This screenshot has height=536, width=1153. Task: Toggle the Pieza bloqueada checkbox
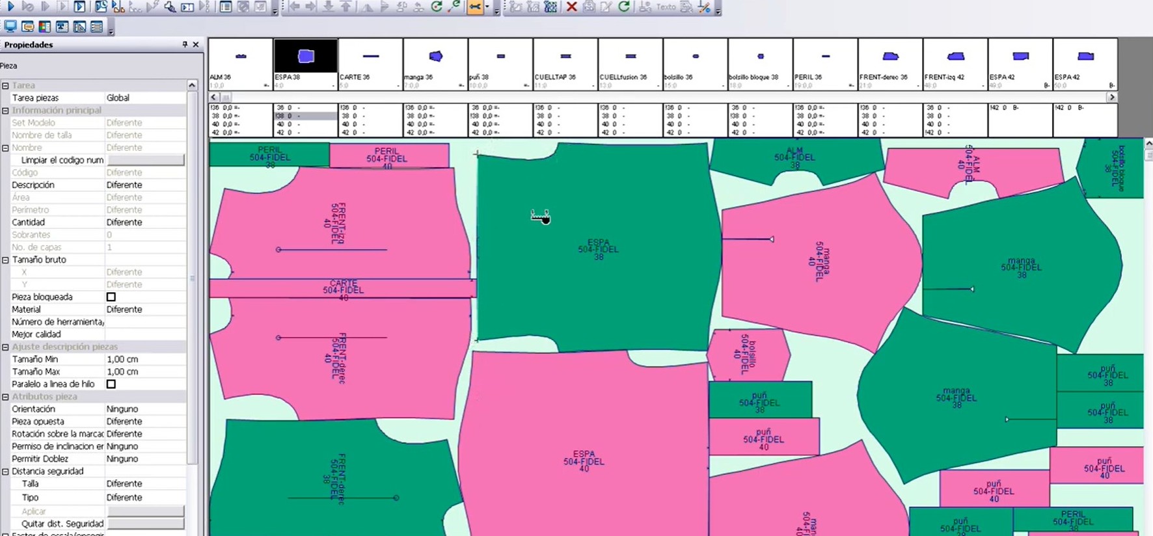click(111, 297)
